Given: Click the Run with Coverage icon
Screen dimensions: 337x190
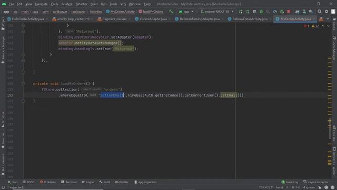Looking at the screenshot, I should tap(268, 12).
